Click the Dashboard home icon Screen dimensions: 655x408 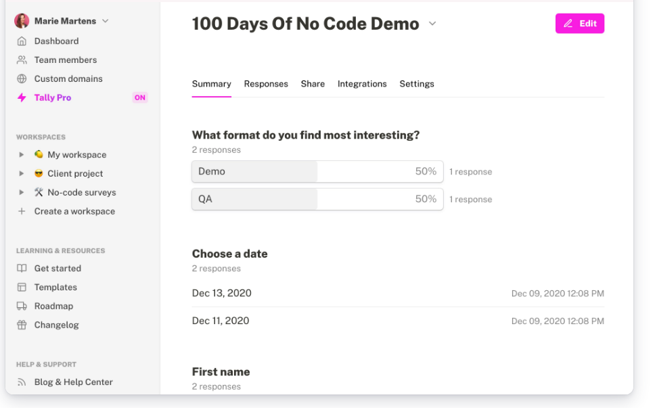(22, 41)
